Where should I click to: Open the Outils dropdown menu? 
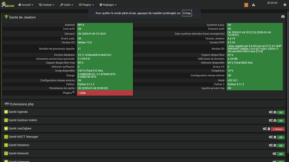(67, 5)
